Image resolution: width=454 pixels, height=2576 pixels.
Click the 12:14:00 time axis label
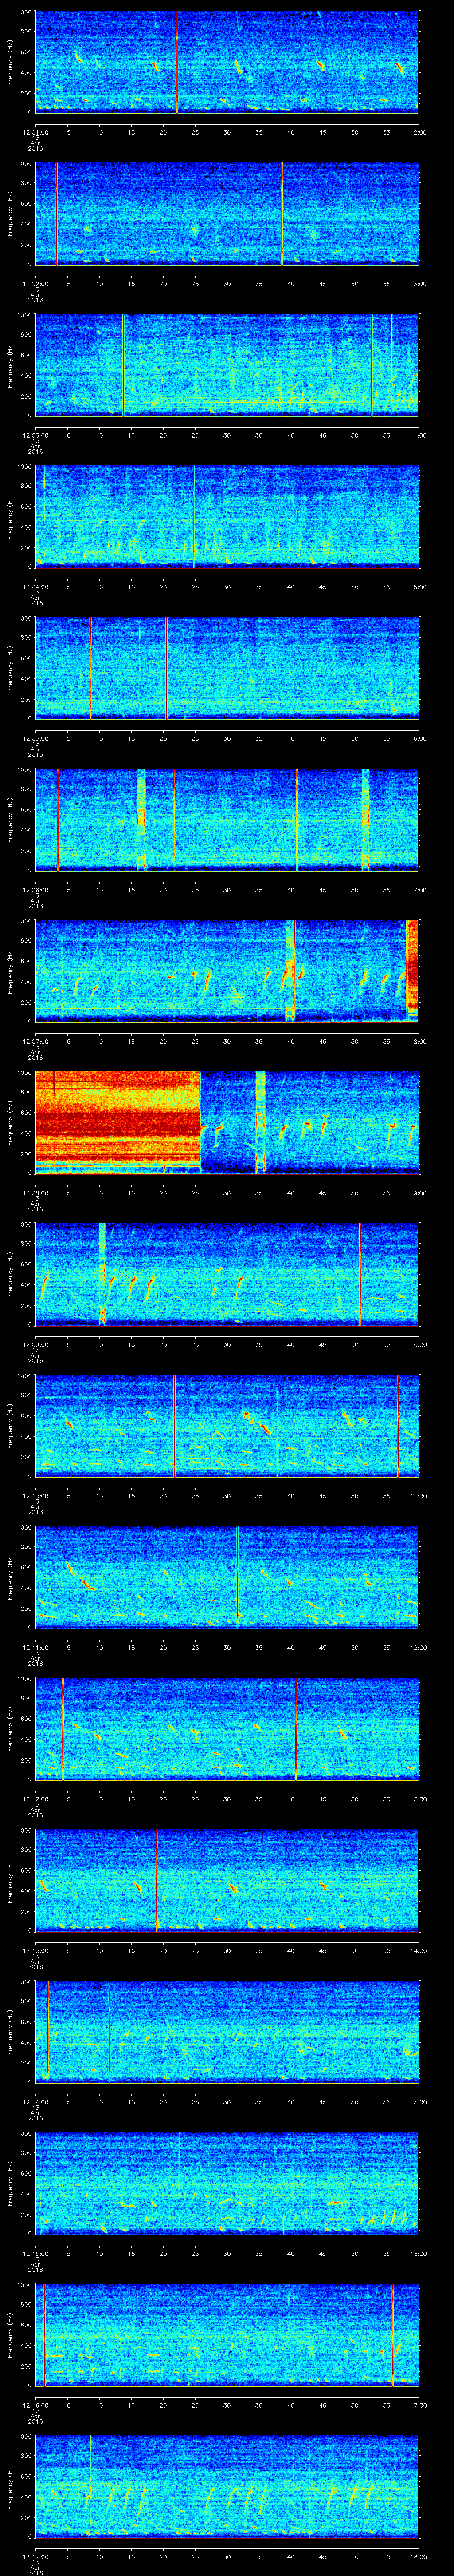tap(35, 2102)
